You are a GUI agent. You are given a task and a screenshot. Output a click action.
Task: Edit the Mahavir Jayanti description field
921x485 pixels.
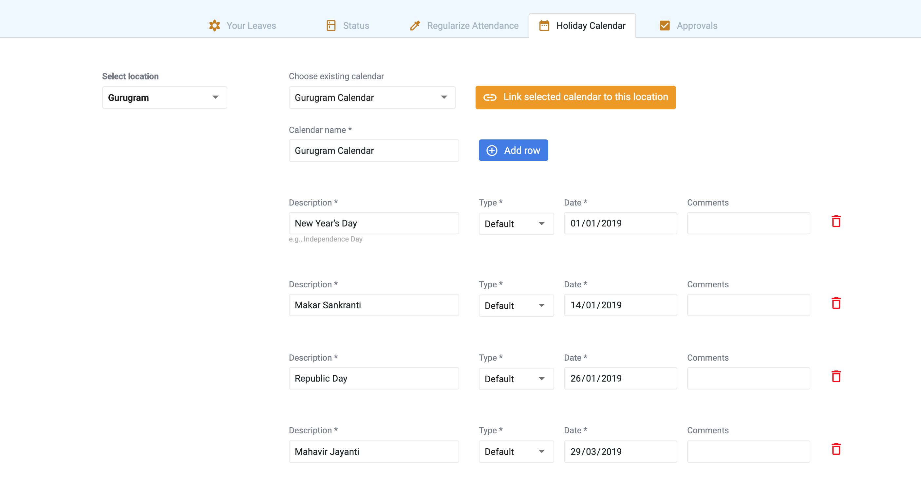374,451
